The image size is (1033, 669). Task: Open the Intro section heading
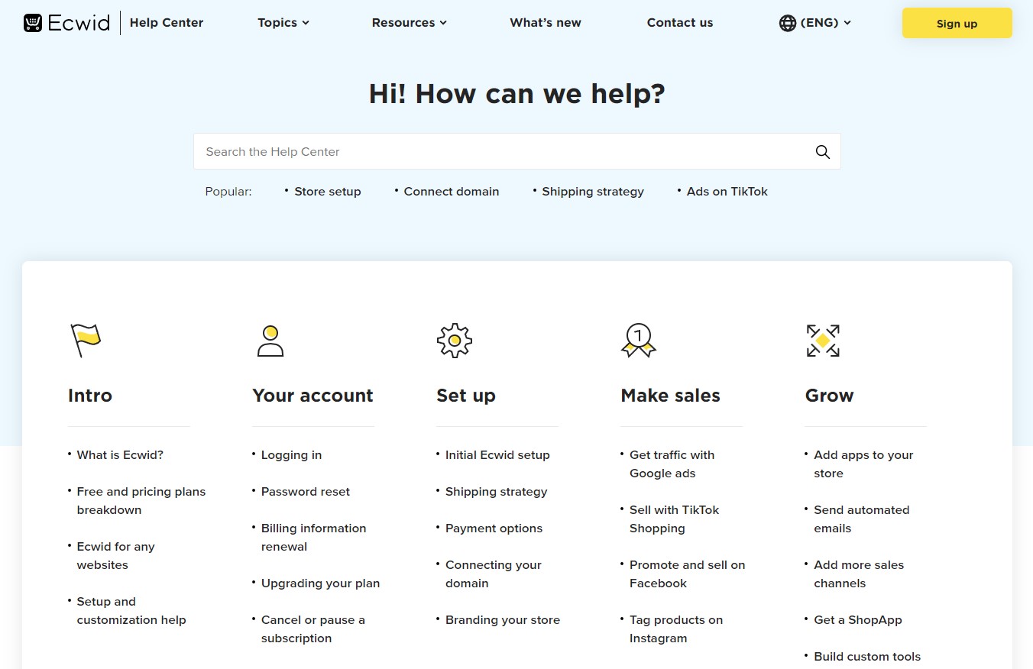pyautogui.click(x=90, y=396)
